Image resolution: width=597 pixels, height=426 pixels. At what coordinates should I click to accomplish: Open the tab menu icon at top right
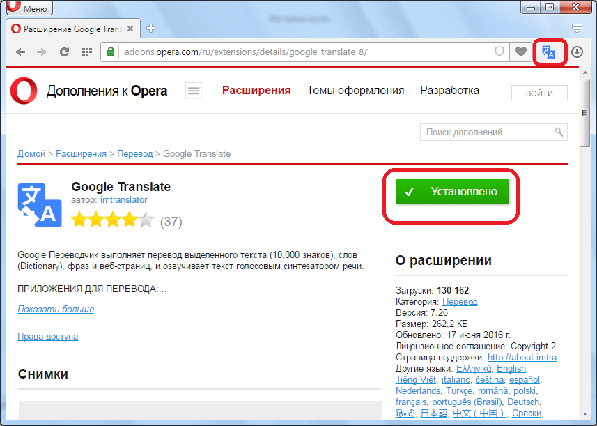pyautogui.click(x=577, y=28)
